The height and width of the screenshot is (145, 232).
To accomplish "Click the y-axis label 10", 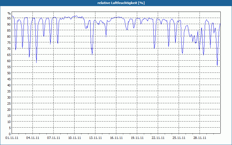I will point(9,122).
